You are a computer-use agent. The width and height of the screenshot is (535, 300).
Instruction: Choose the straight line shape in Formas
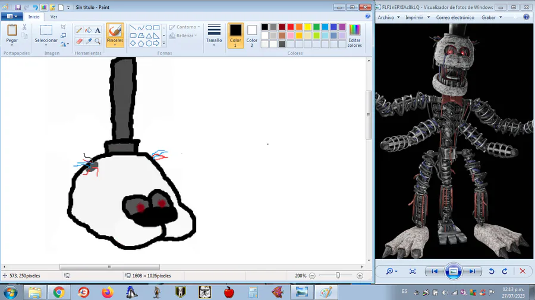coord(133,27)
